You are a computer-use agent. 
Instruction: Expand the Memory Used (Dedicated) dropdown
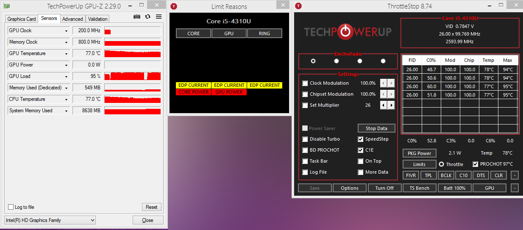tap(67, 88)
